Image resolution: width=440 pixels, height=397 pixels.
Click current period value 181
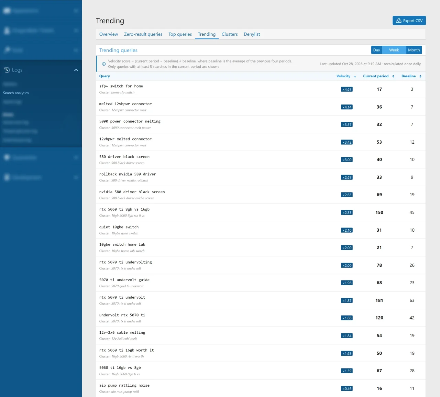(379, 300)
